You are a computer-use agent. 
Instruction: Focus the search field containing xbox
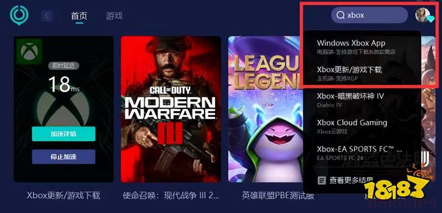click(369, 15)
